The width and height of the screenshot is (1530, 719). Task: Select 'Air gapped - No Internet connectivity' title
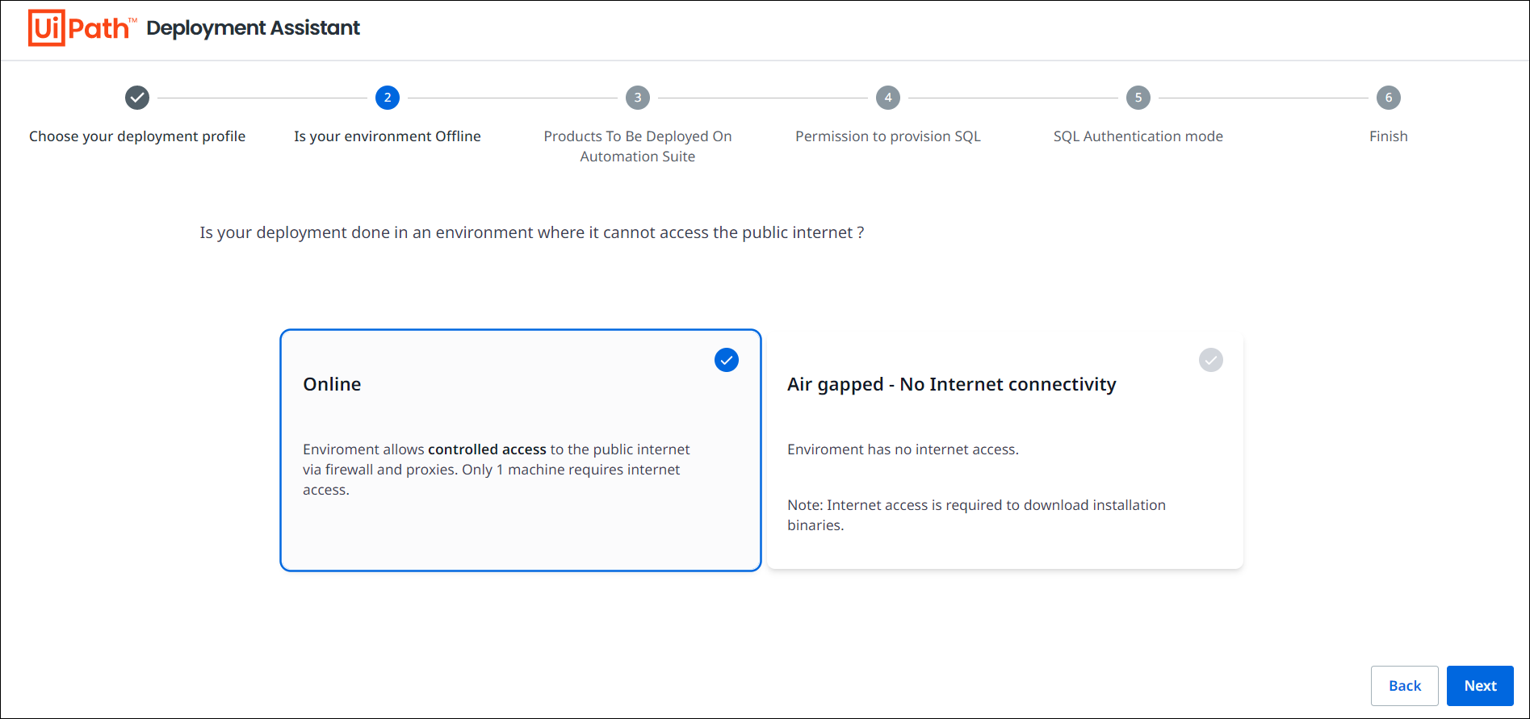tap(952, 384)
